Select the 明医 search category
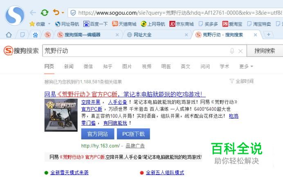Viewport: 283px width, 179px height. coord(166,66)
